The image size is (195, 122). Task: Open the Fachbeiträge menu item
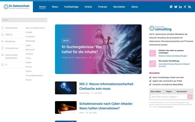71,7
